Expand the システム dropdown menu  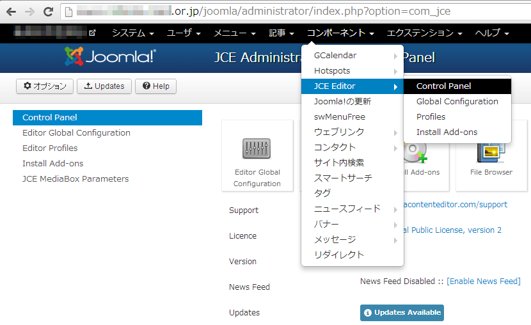[x=133, y=33]
